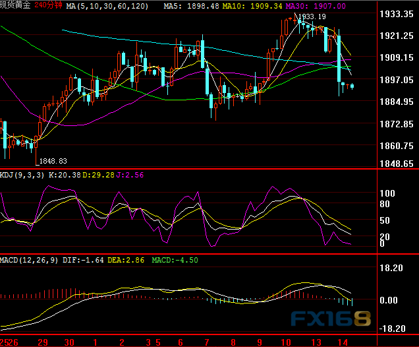This screenshot has height=347, width=419.
Task: Click the FX168 watermark logo
Action: pos(333,320)
